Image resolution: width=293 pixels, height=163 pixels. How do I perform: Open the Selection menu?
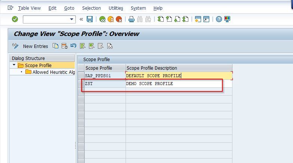pos(91,8)
